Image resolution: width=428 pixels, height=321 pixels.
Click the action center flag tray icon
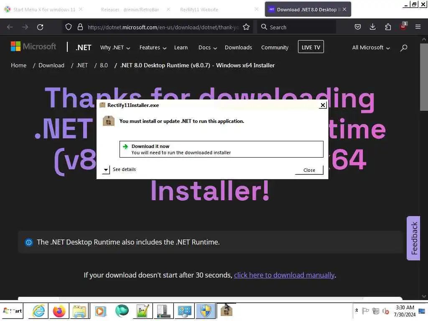pos(365,311)
